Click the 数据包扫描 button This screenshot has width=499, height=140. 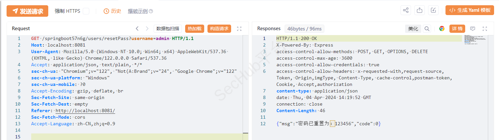pyautogui.click(x=168, y=29)
